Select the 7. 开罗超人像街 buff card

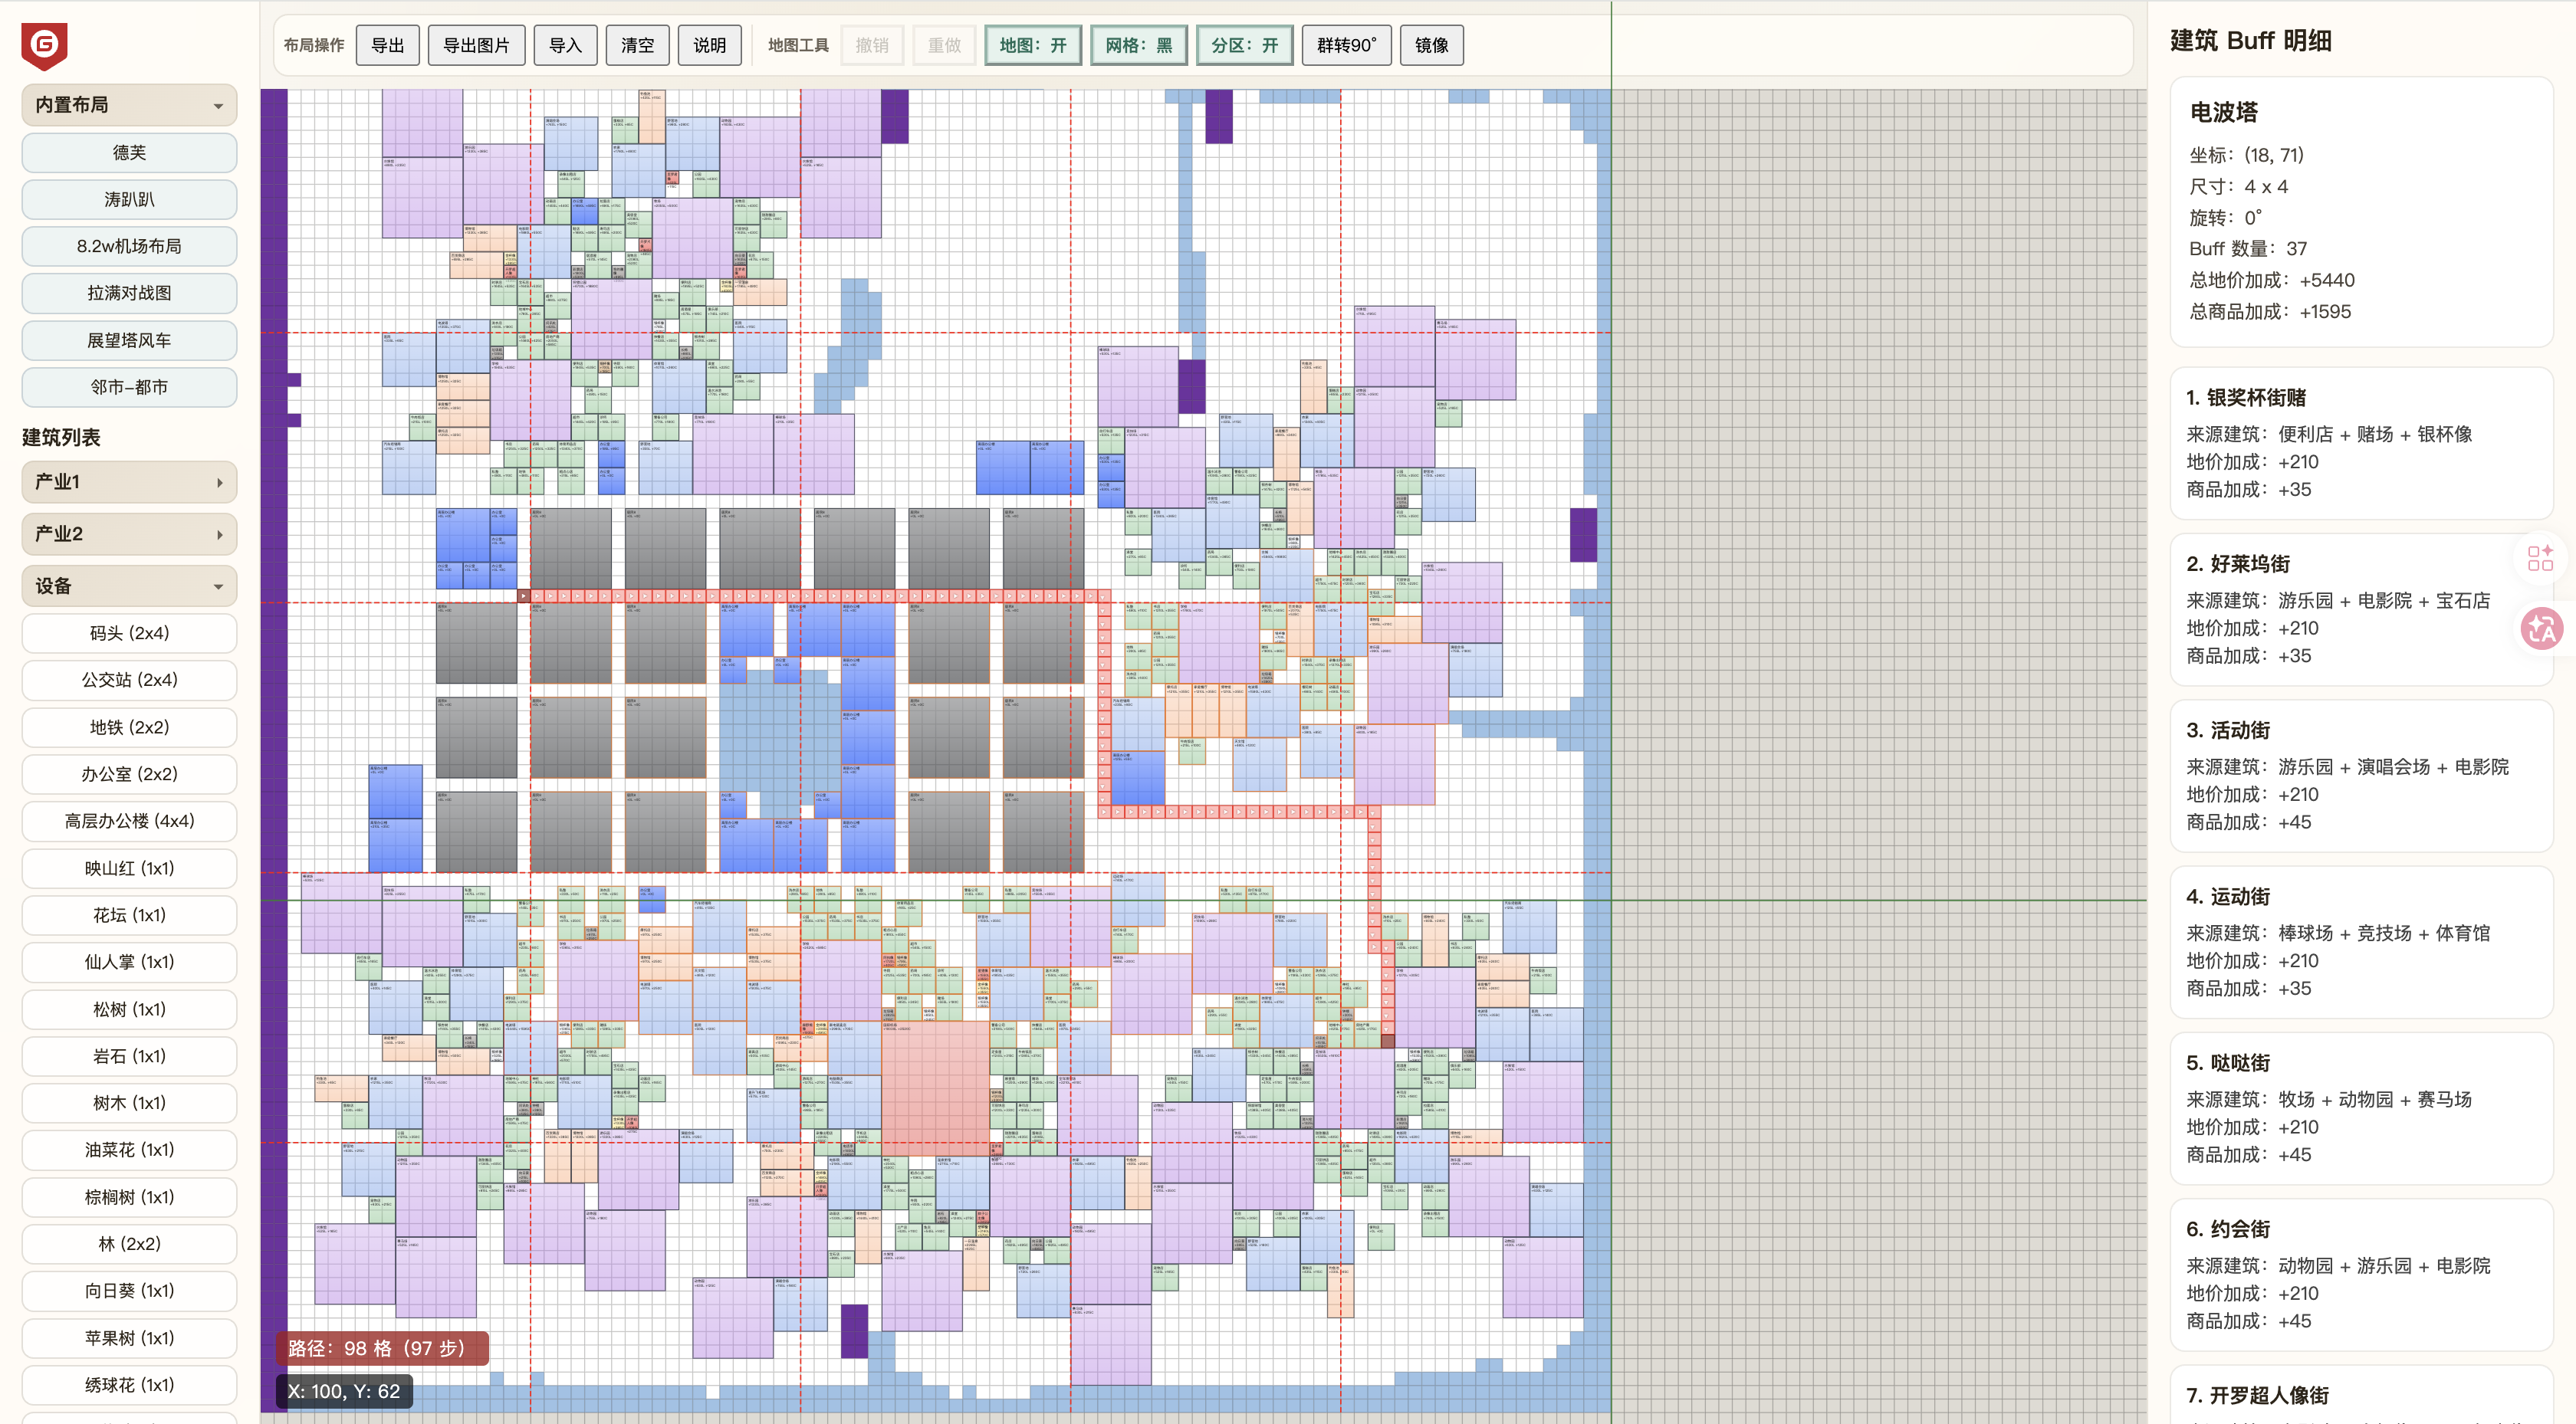2361,1395
